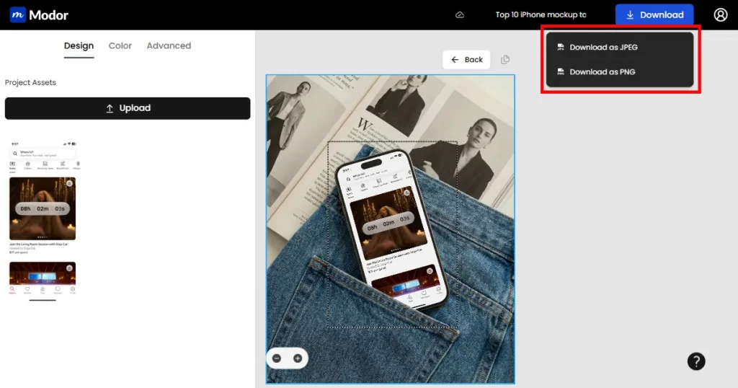Choose Download as PNG
Screen dimensions: 738x388
602,72
